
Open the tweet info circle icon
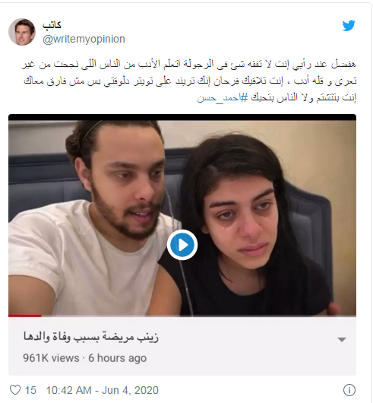pyautogui.click(x=349, y=390)
